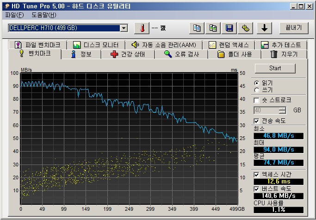
Task: Select the 쓰기 radio button
Action: click(257, 90)
